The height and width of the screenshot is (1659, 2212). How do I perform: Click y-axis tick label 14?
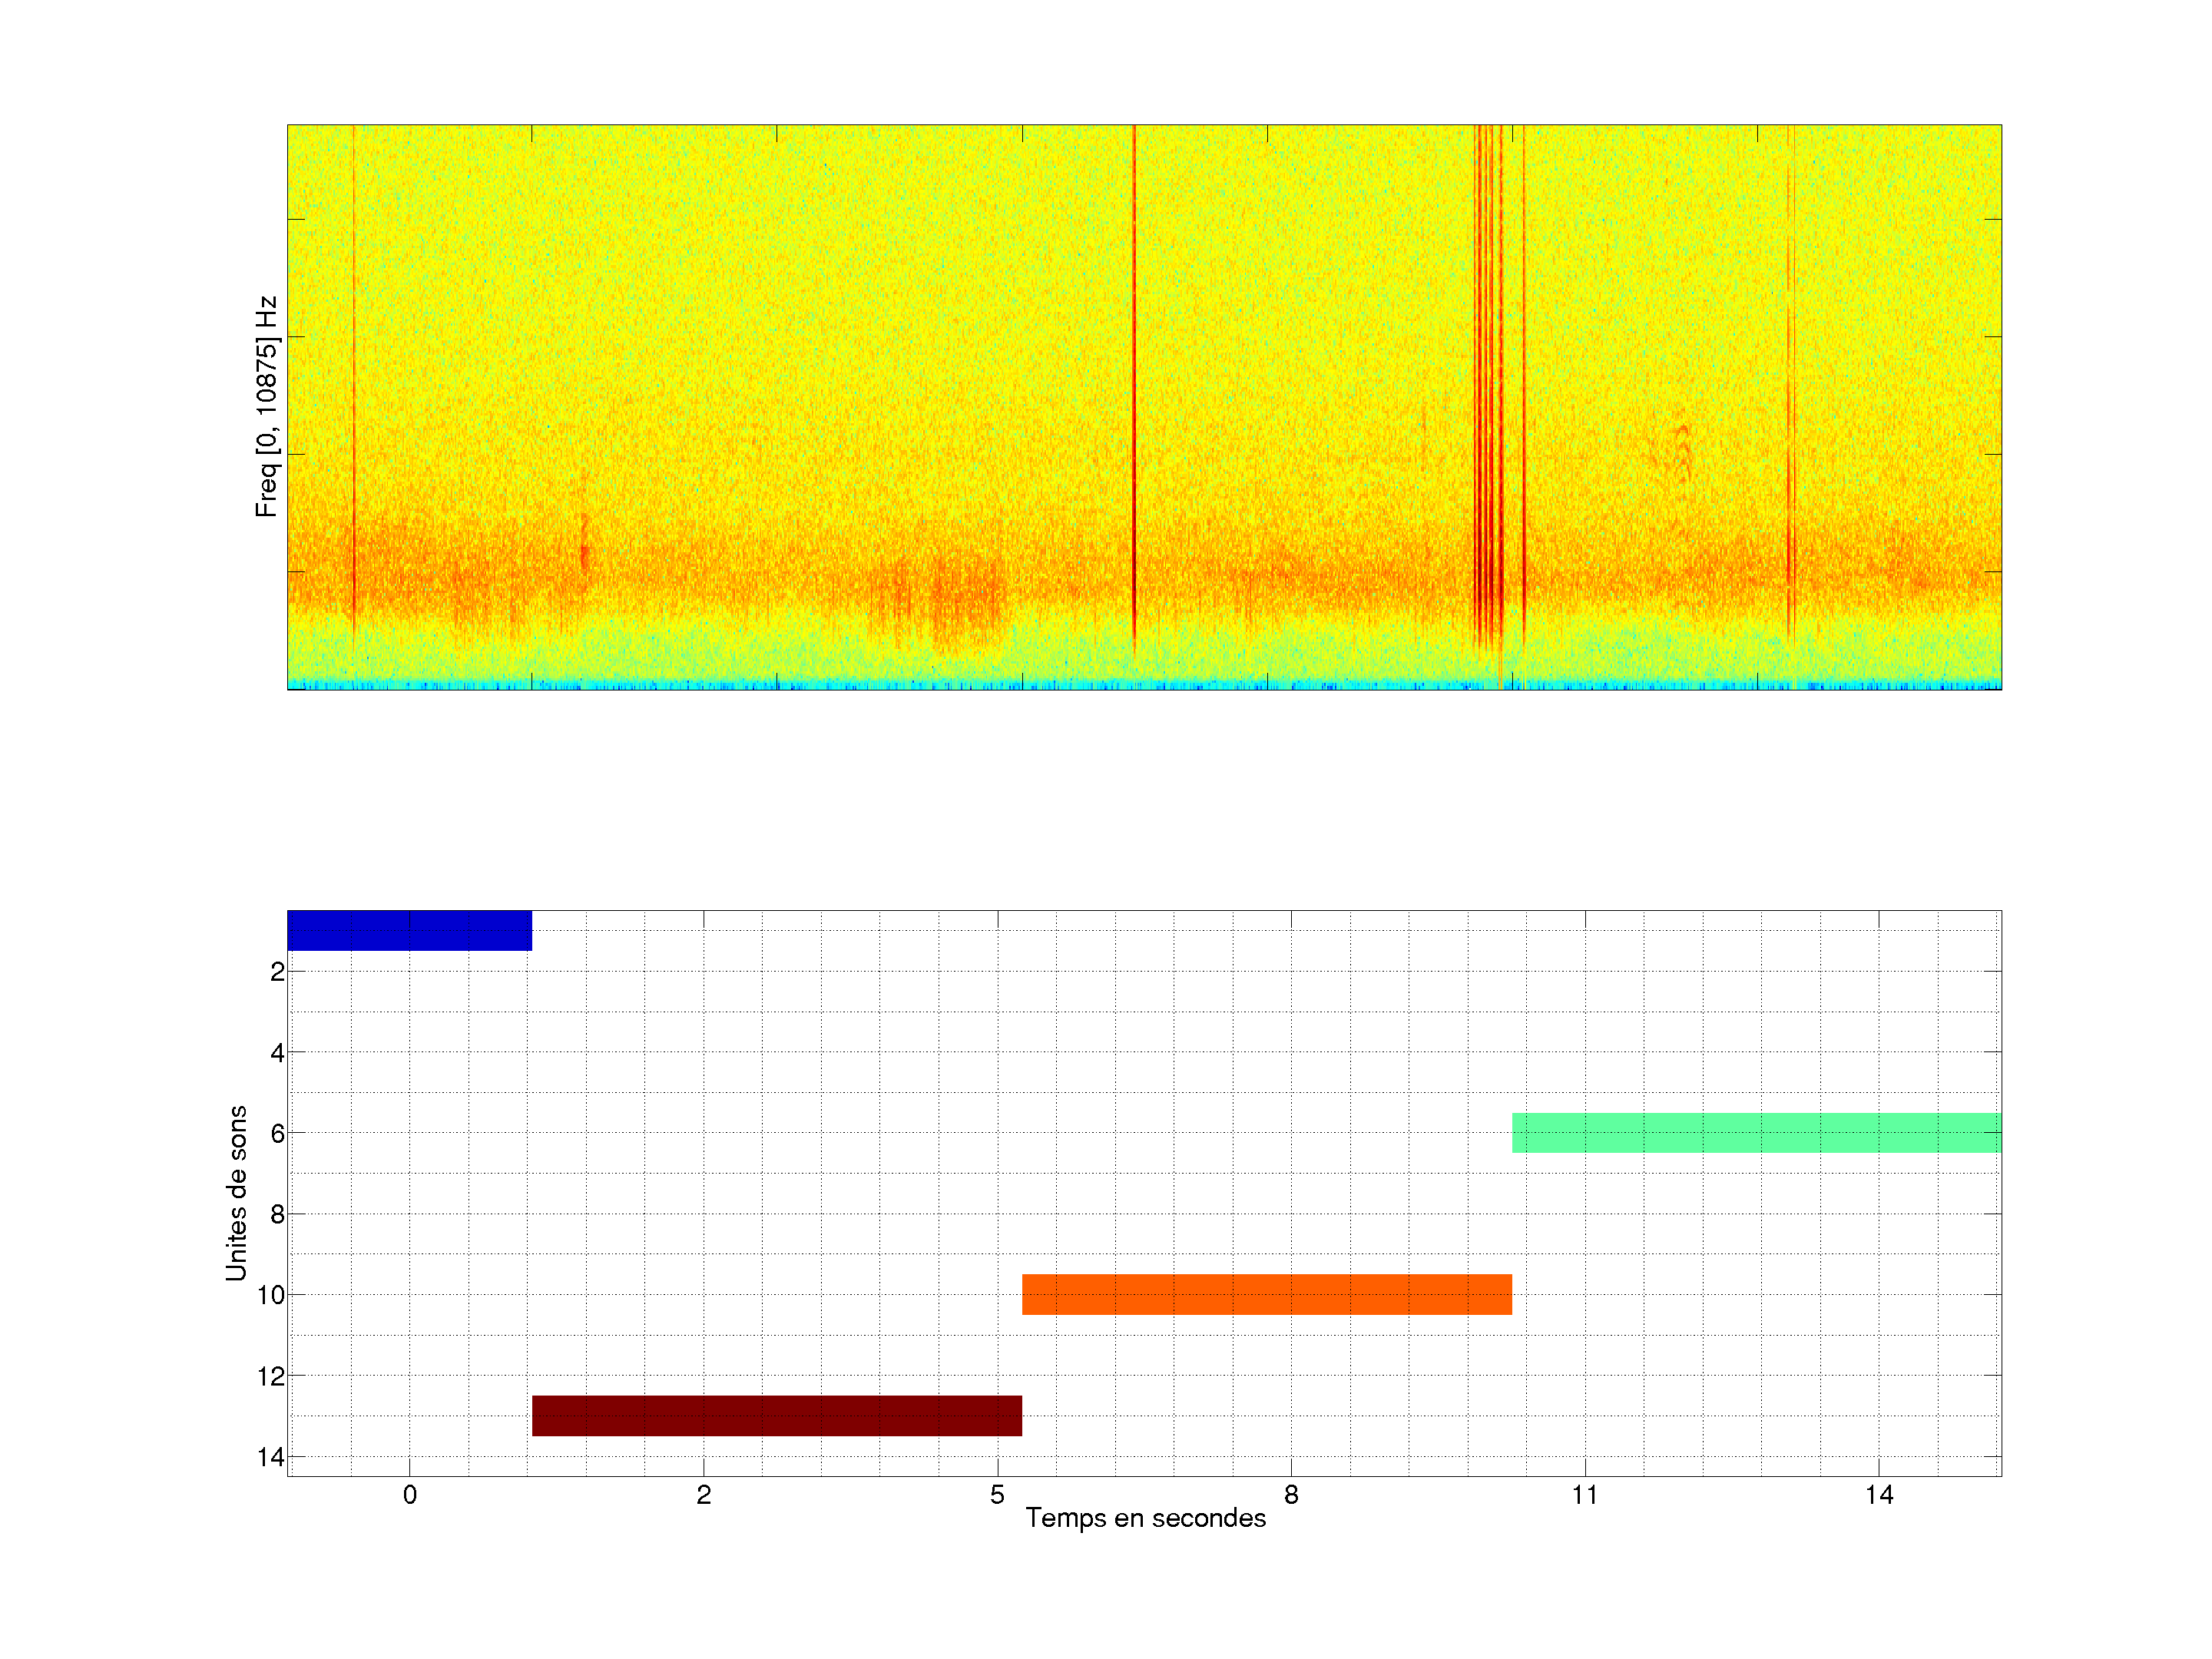click(x=271, y=1457)
